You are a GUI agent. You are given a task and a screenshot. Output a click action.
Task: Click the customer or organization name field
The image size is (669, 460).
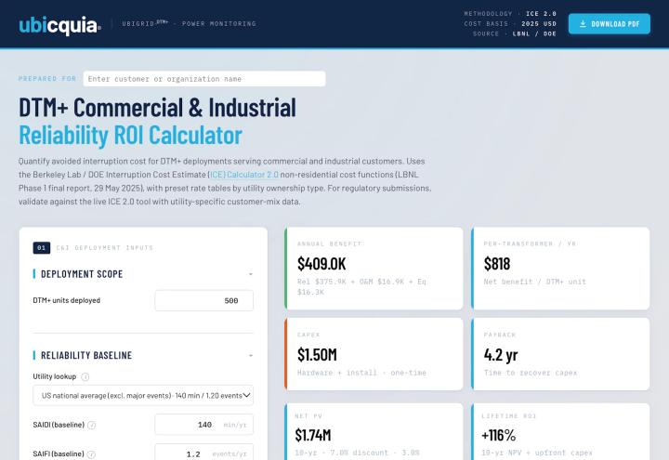click(204, 79)
